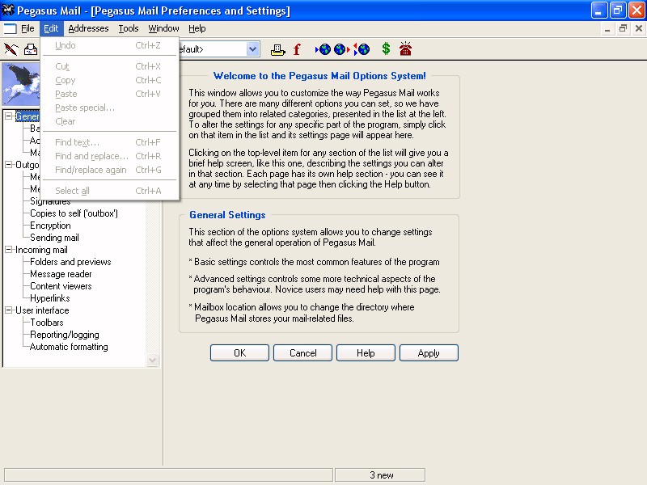Choose Find/replace again in the Edit menu

click(109, 170)
